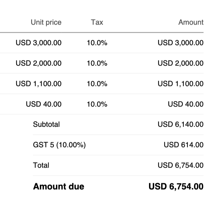The height and width of the screenshot is (203, 224).
Task: Select the USD 1,100.00 unit price
Action: click(x=39, y=84)
